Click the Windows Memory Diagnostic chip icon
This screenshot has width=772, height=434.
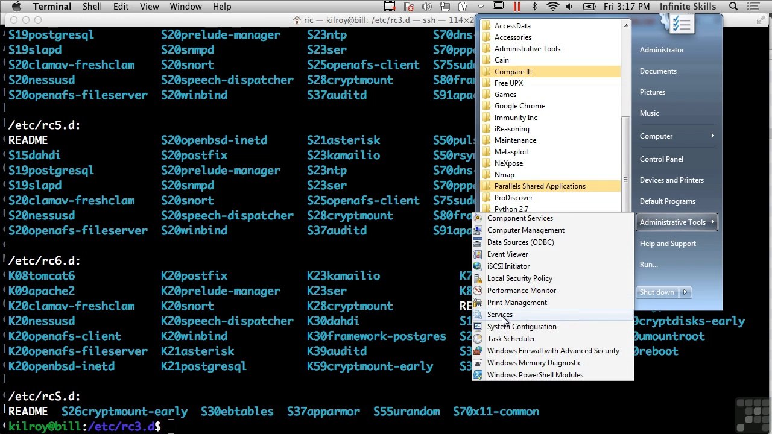tap(478, 363)
